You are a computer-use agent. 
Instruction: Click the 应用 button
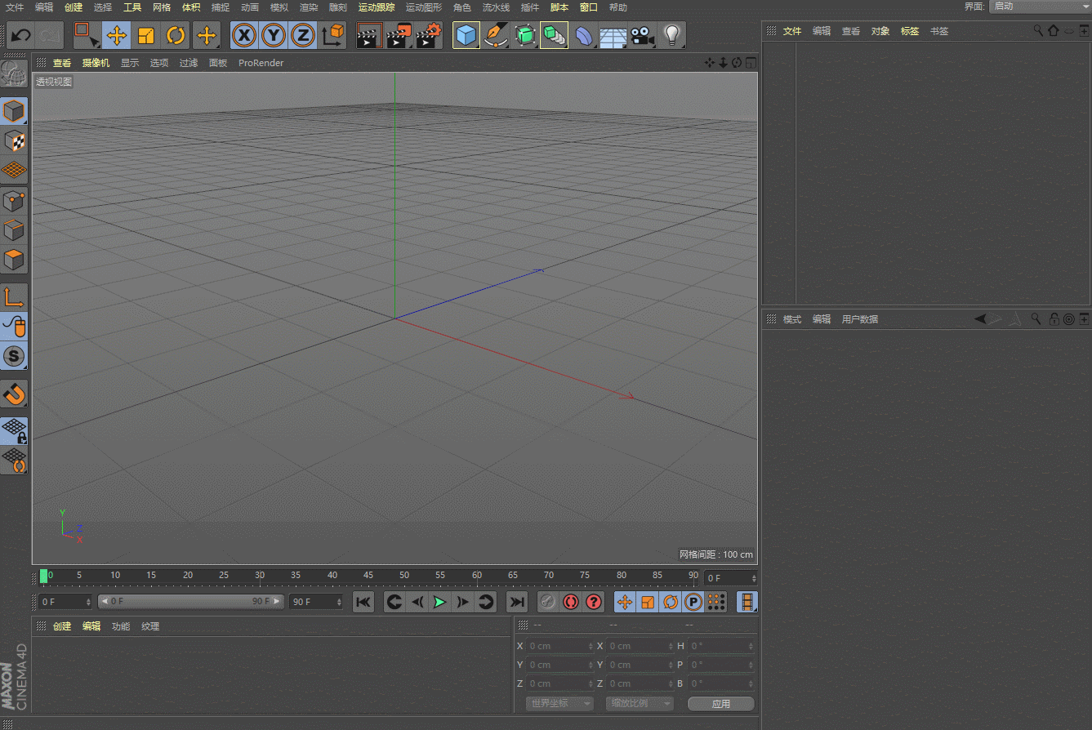coord(720,703)
